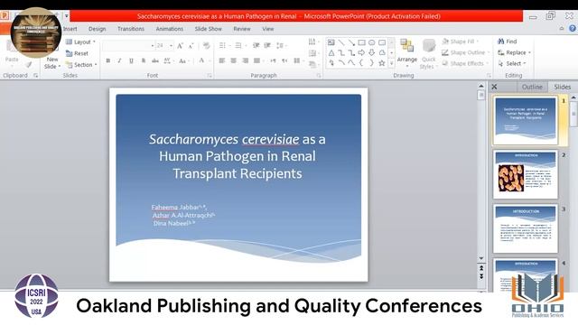Toggle Strikethrough formatting
Screen dimensions: 578x325
pyautogui.click(x=155, y=60)
